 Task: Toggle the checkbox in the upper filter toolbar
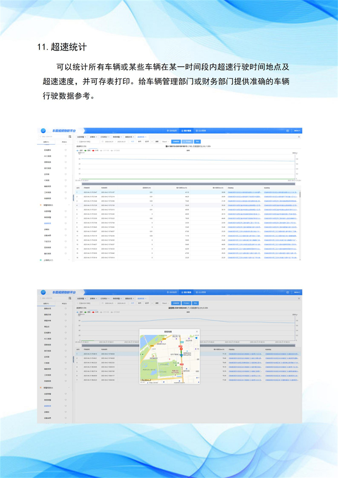pos(78,142)
